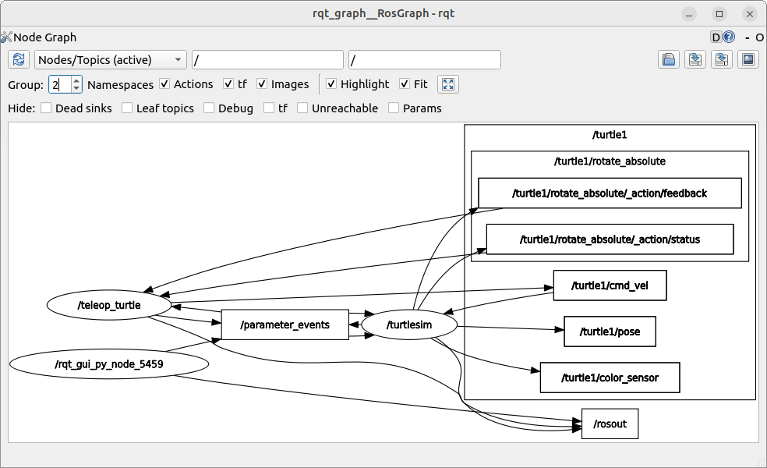The width and height of the screenshot is (767, 468).
Task: Check the Debug hide option
Action: pos(209,108)
